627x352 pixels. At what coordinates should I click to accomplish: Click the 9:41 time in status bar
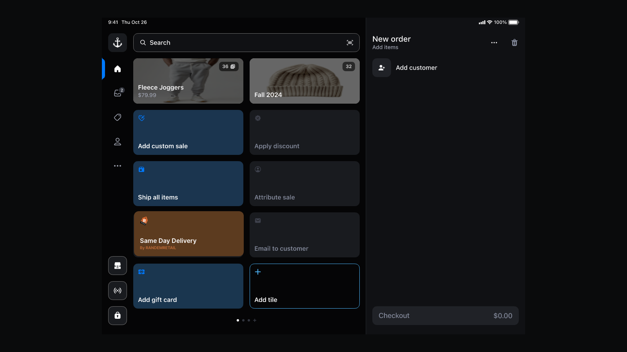113,22
